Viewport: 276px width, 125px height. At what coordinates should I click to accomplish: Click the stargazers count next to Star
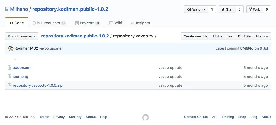(x=239, y=9)
